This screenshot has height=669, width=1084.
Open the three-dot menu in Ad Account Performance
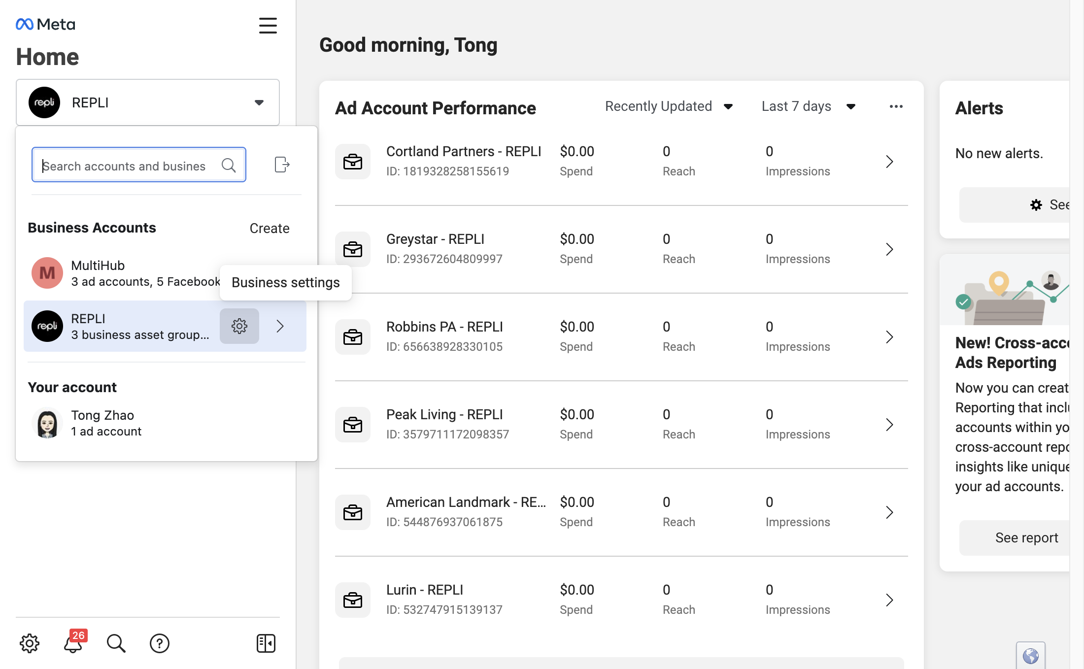tap(896, 106)
